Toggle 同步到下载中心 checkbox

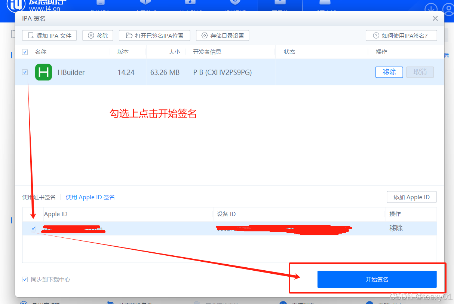pyautogui.click(x=25, y=279)
